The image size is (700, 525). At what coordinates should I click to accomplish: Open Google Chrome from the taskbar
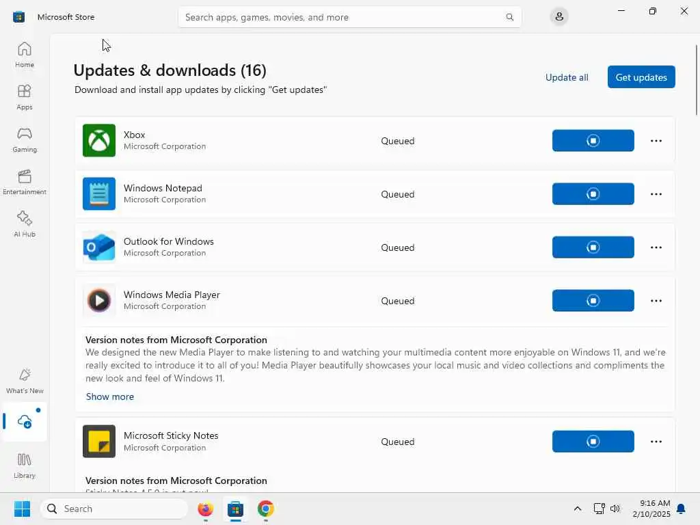(266, 509)
